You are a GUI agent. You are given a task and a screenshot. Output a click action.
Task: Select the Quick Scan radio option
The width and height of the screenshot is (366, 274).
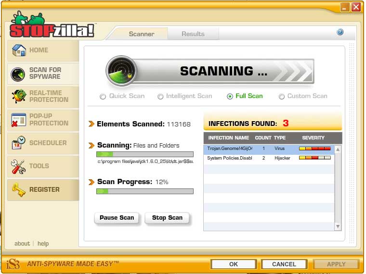click(103, 97)
